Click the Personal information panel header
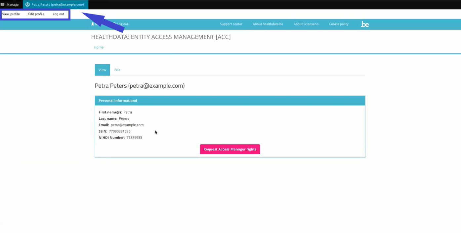461x233 pixels. coord(230,100)
